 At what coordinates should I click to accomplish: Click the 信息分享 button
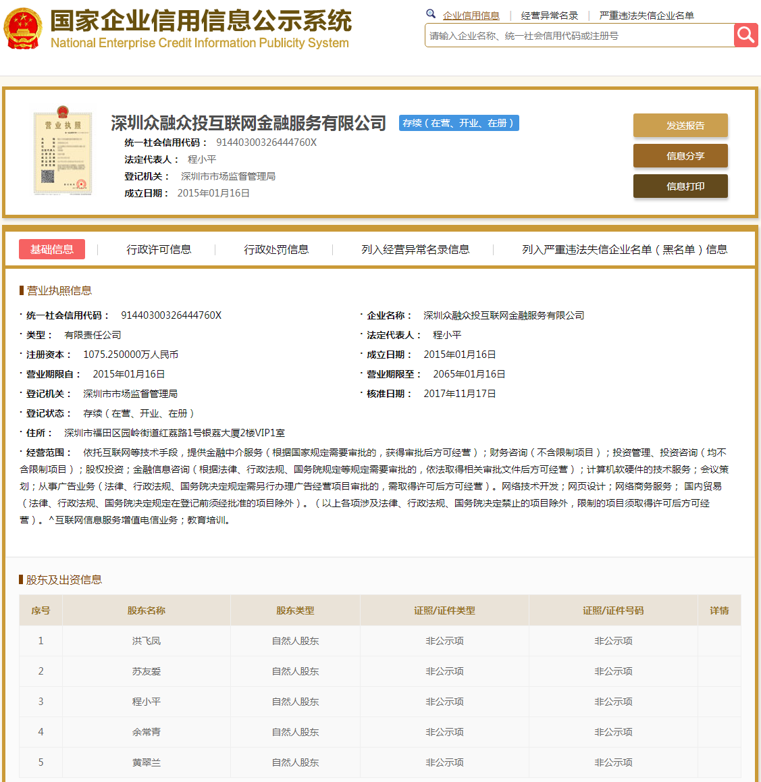(680, 156)
